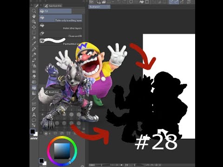This screenshot has height=167, width=223.
Task: Click the Clip Studio launcher icon
Action: (92, 2)
